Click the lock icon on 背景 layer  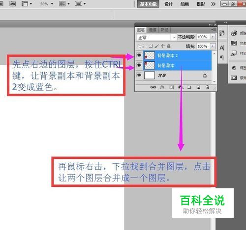point(205,76)
